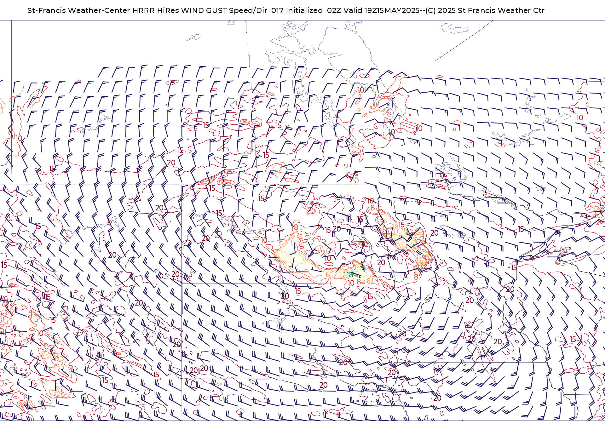Click 'Initialized 02Z' in the map header
This screenshot has height=441, width=605.
314,10
